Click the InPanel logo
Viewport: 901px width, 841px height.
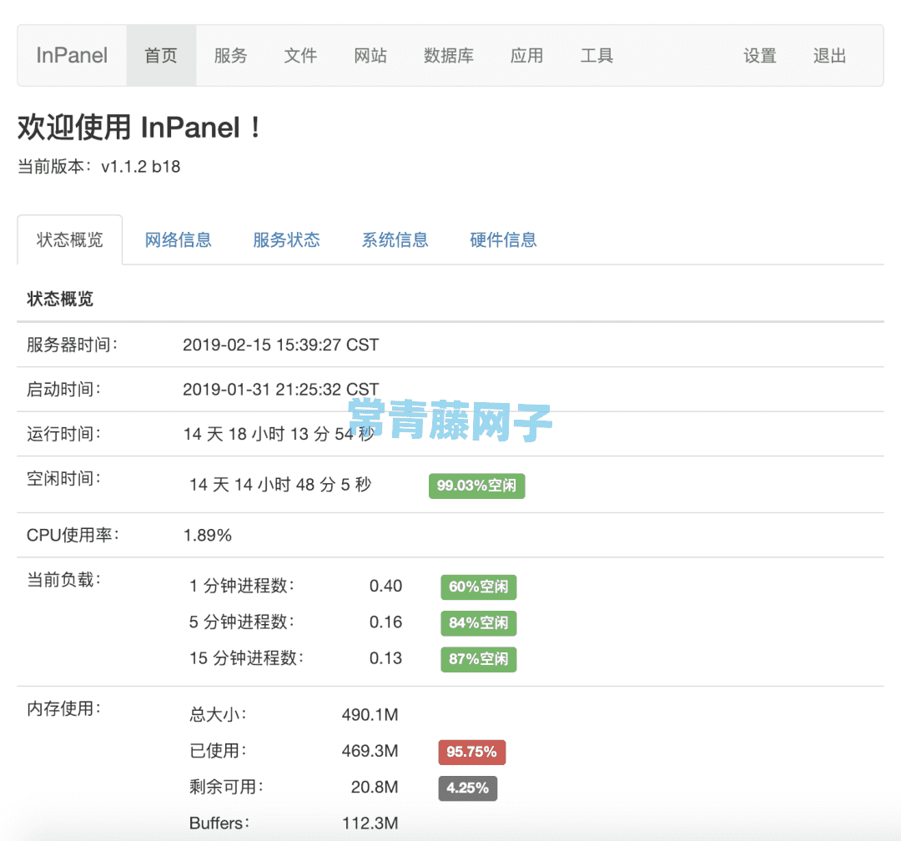pyautogui.click(x=71, y=55)
